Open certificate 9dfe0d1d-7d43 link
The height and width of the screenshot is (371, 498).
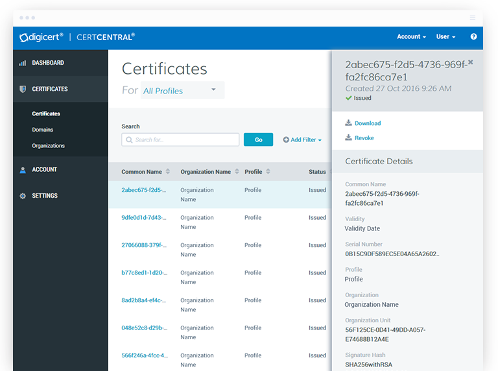tap(143, 217)
